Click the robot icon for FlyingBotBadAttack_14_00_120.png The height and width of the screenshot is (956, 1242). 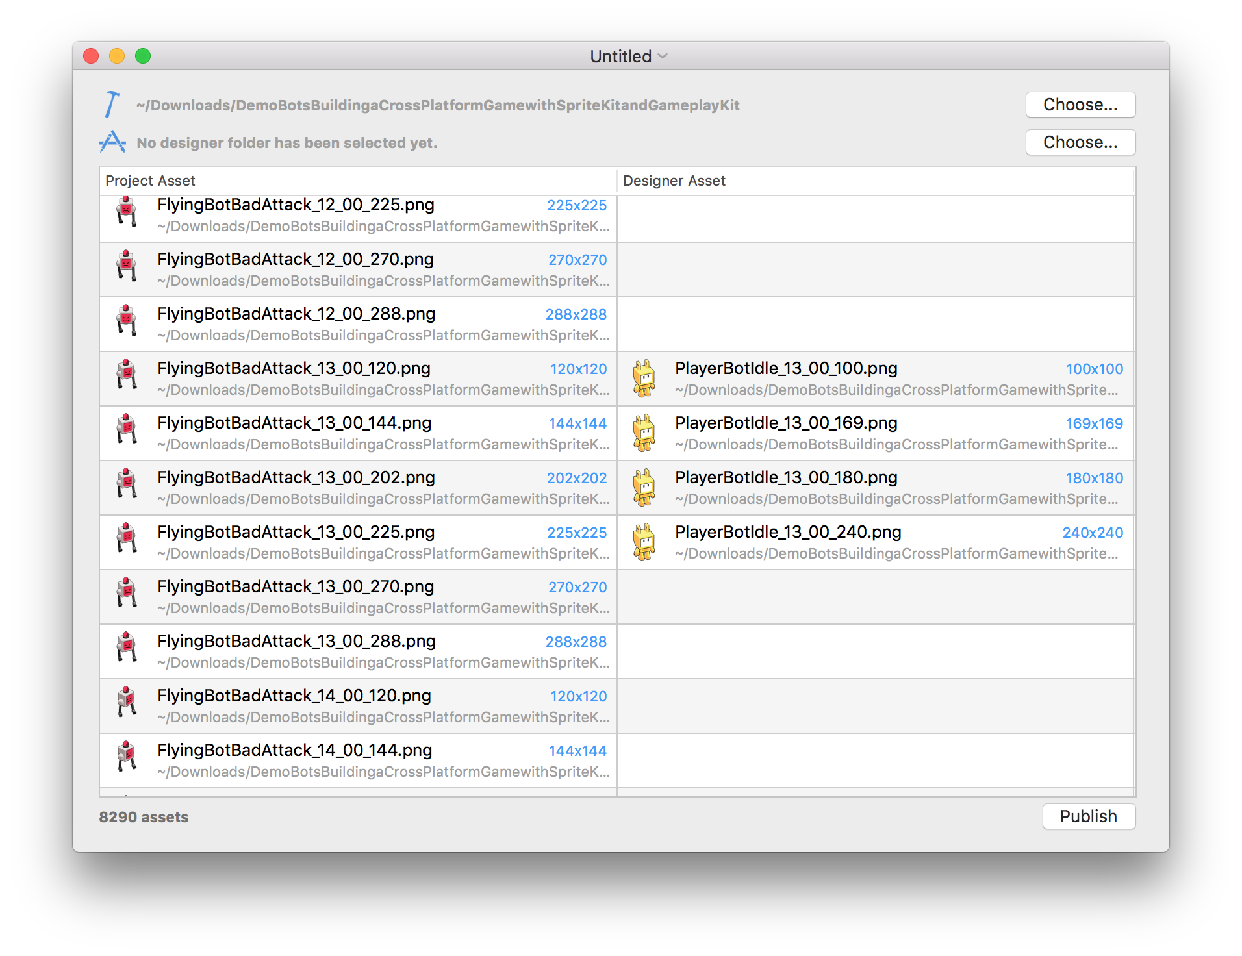pos(127,703)
